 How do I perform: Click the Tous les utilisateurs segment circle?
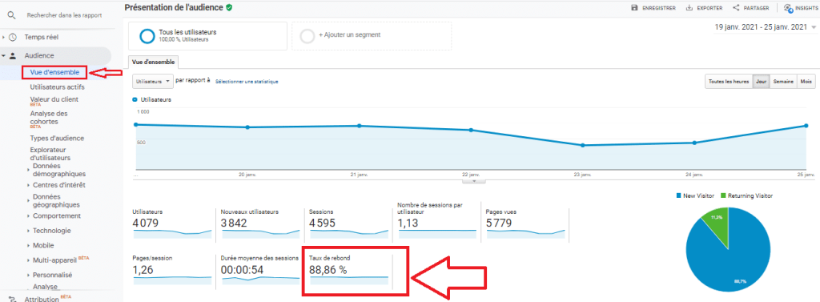(x=147, y=35)
